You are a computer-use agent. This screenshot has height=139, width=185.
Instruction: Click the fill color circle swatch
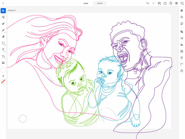3,71
